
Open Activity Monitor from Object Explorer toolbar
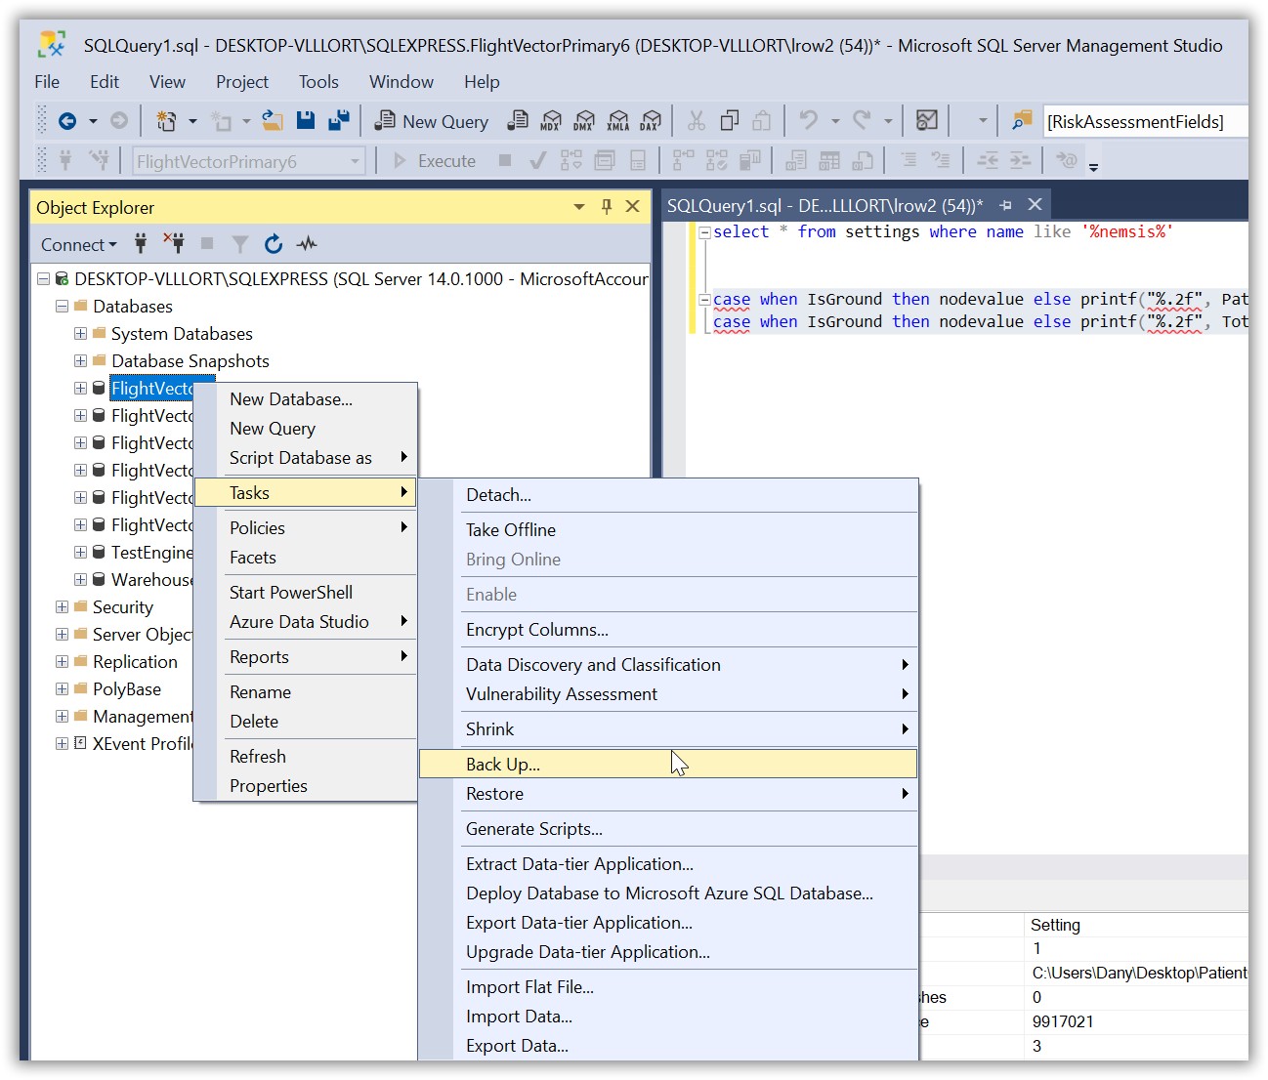click(307, 243)
